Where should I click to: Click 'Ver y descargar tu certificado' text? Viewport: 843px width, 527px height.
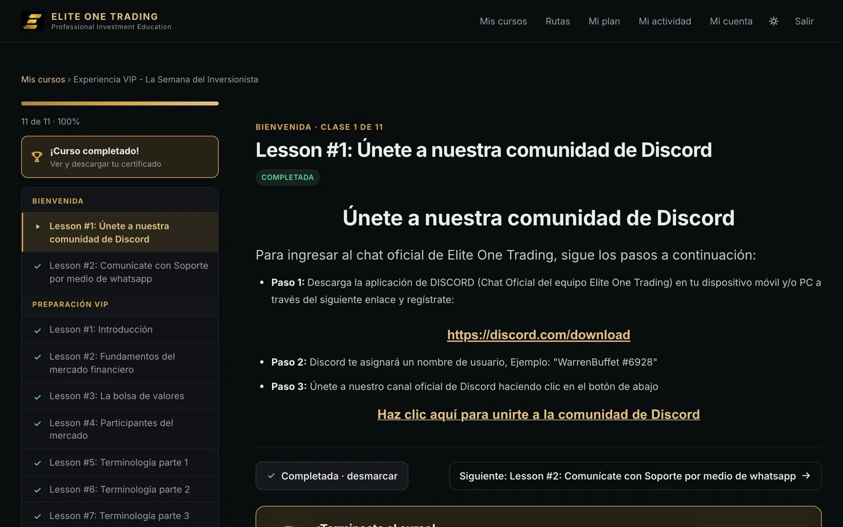(x=106, y=164)
